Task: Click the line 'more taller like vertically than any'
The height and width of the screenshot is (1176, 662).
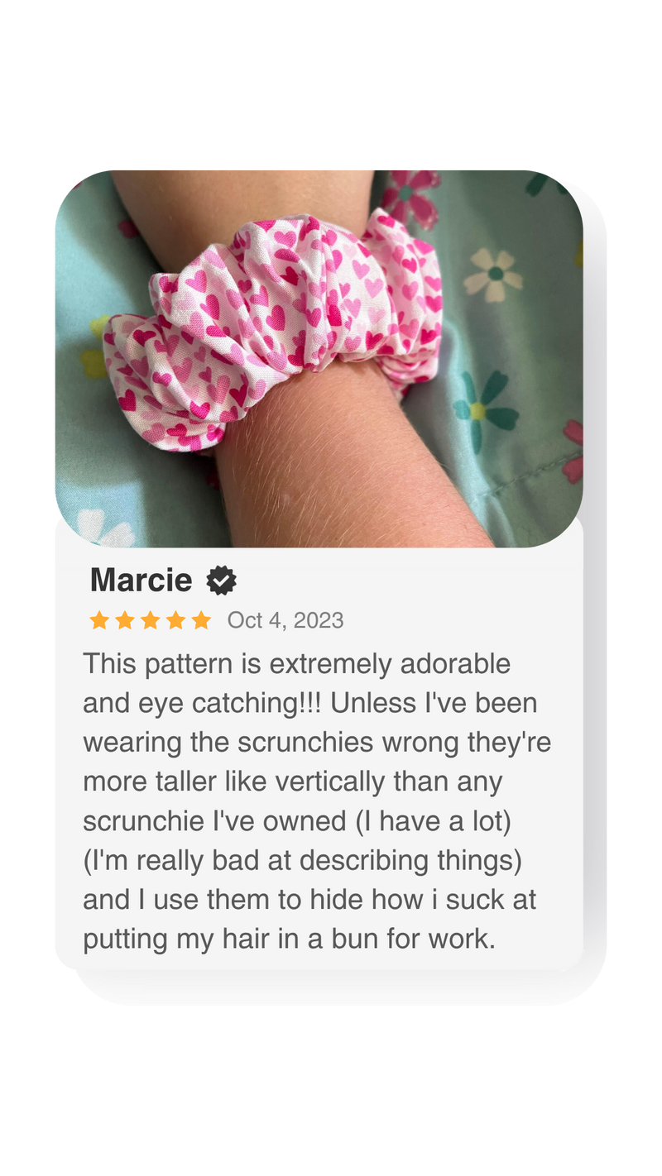Action: (293, 782)
